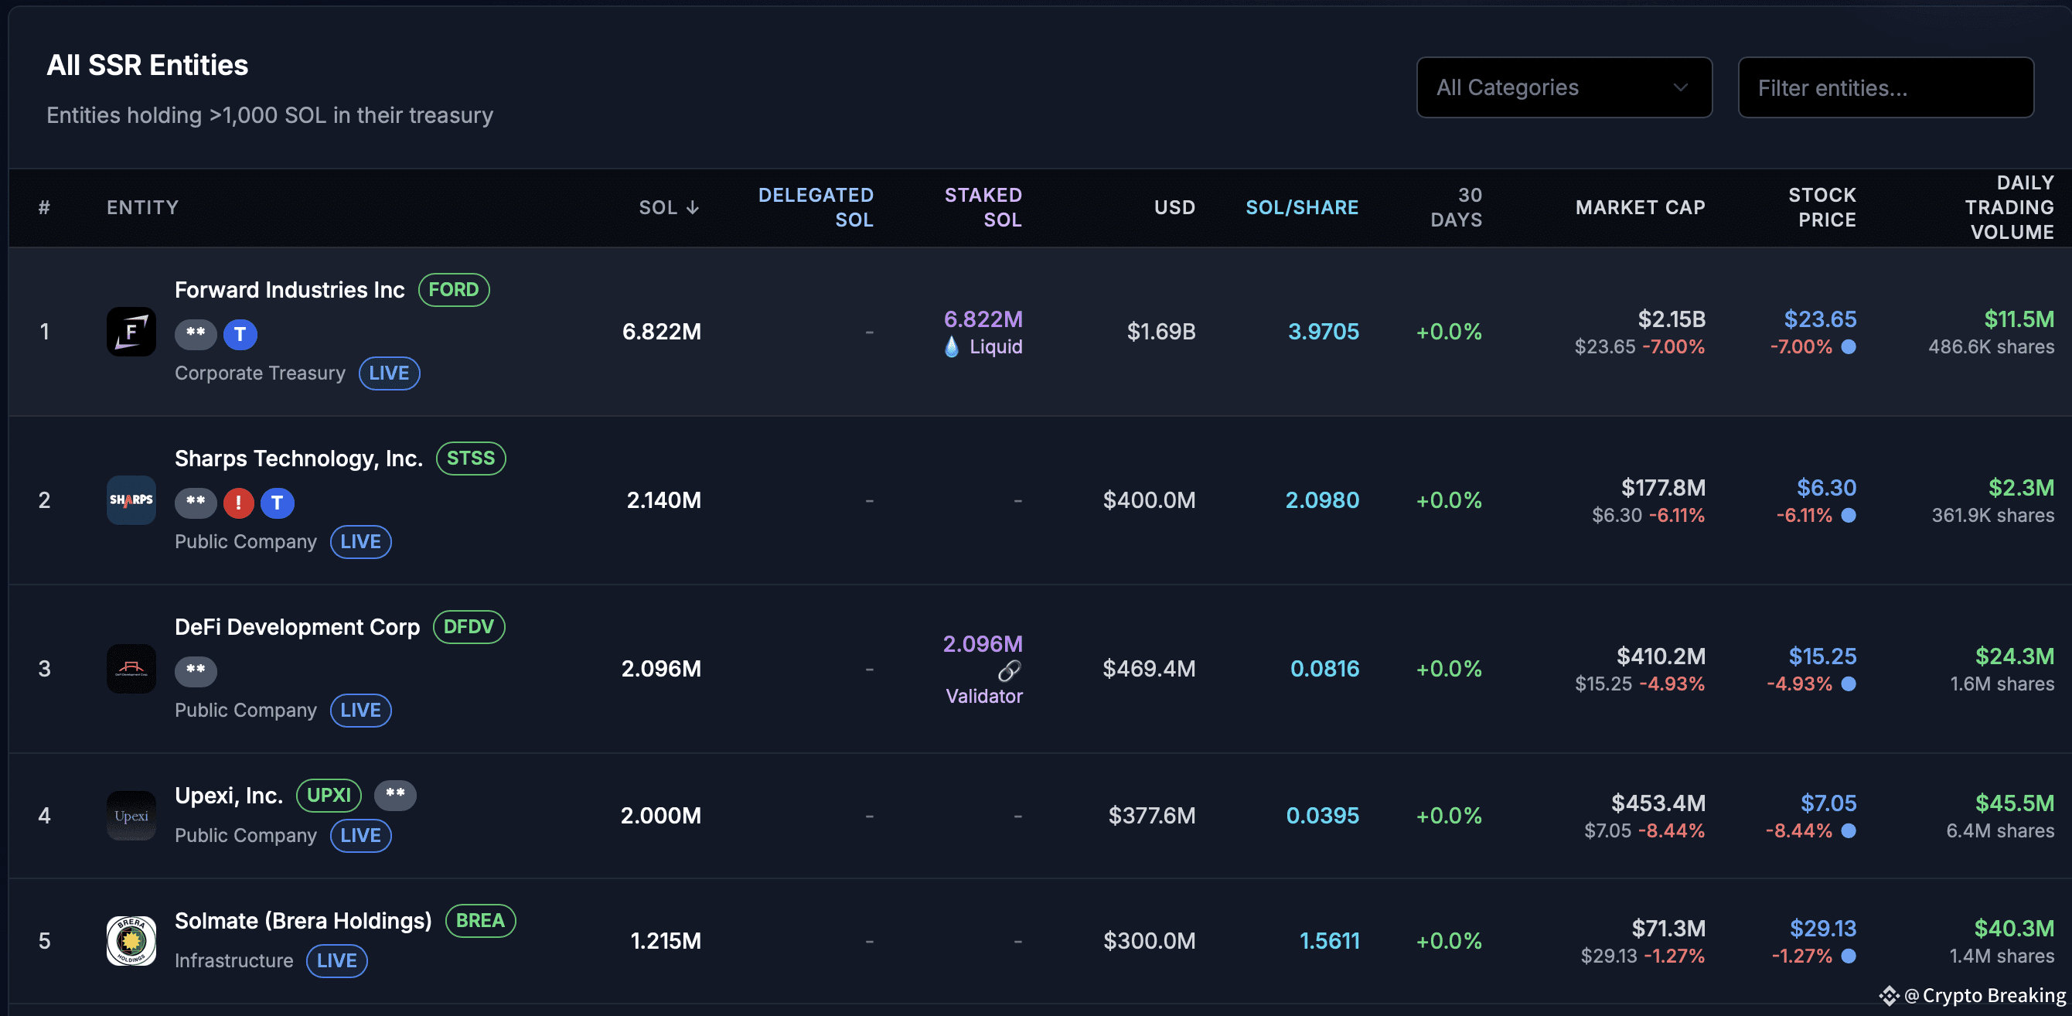The image size is (2072, 1016).
Task: Sort by SOL/SHARE column header
Action: 1301,207
